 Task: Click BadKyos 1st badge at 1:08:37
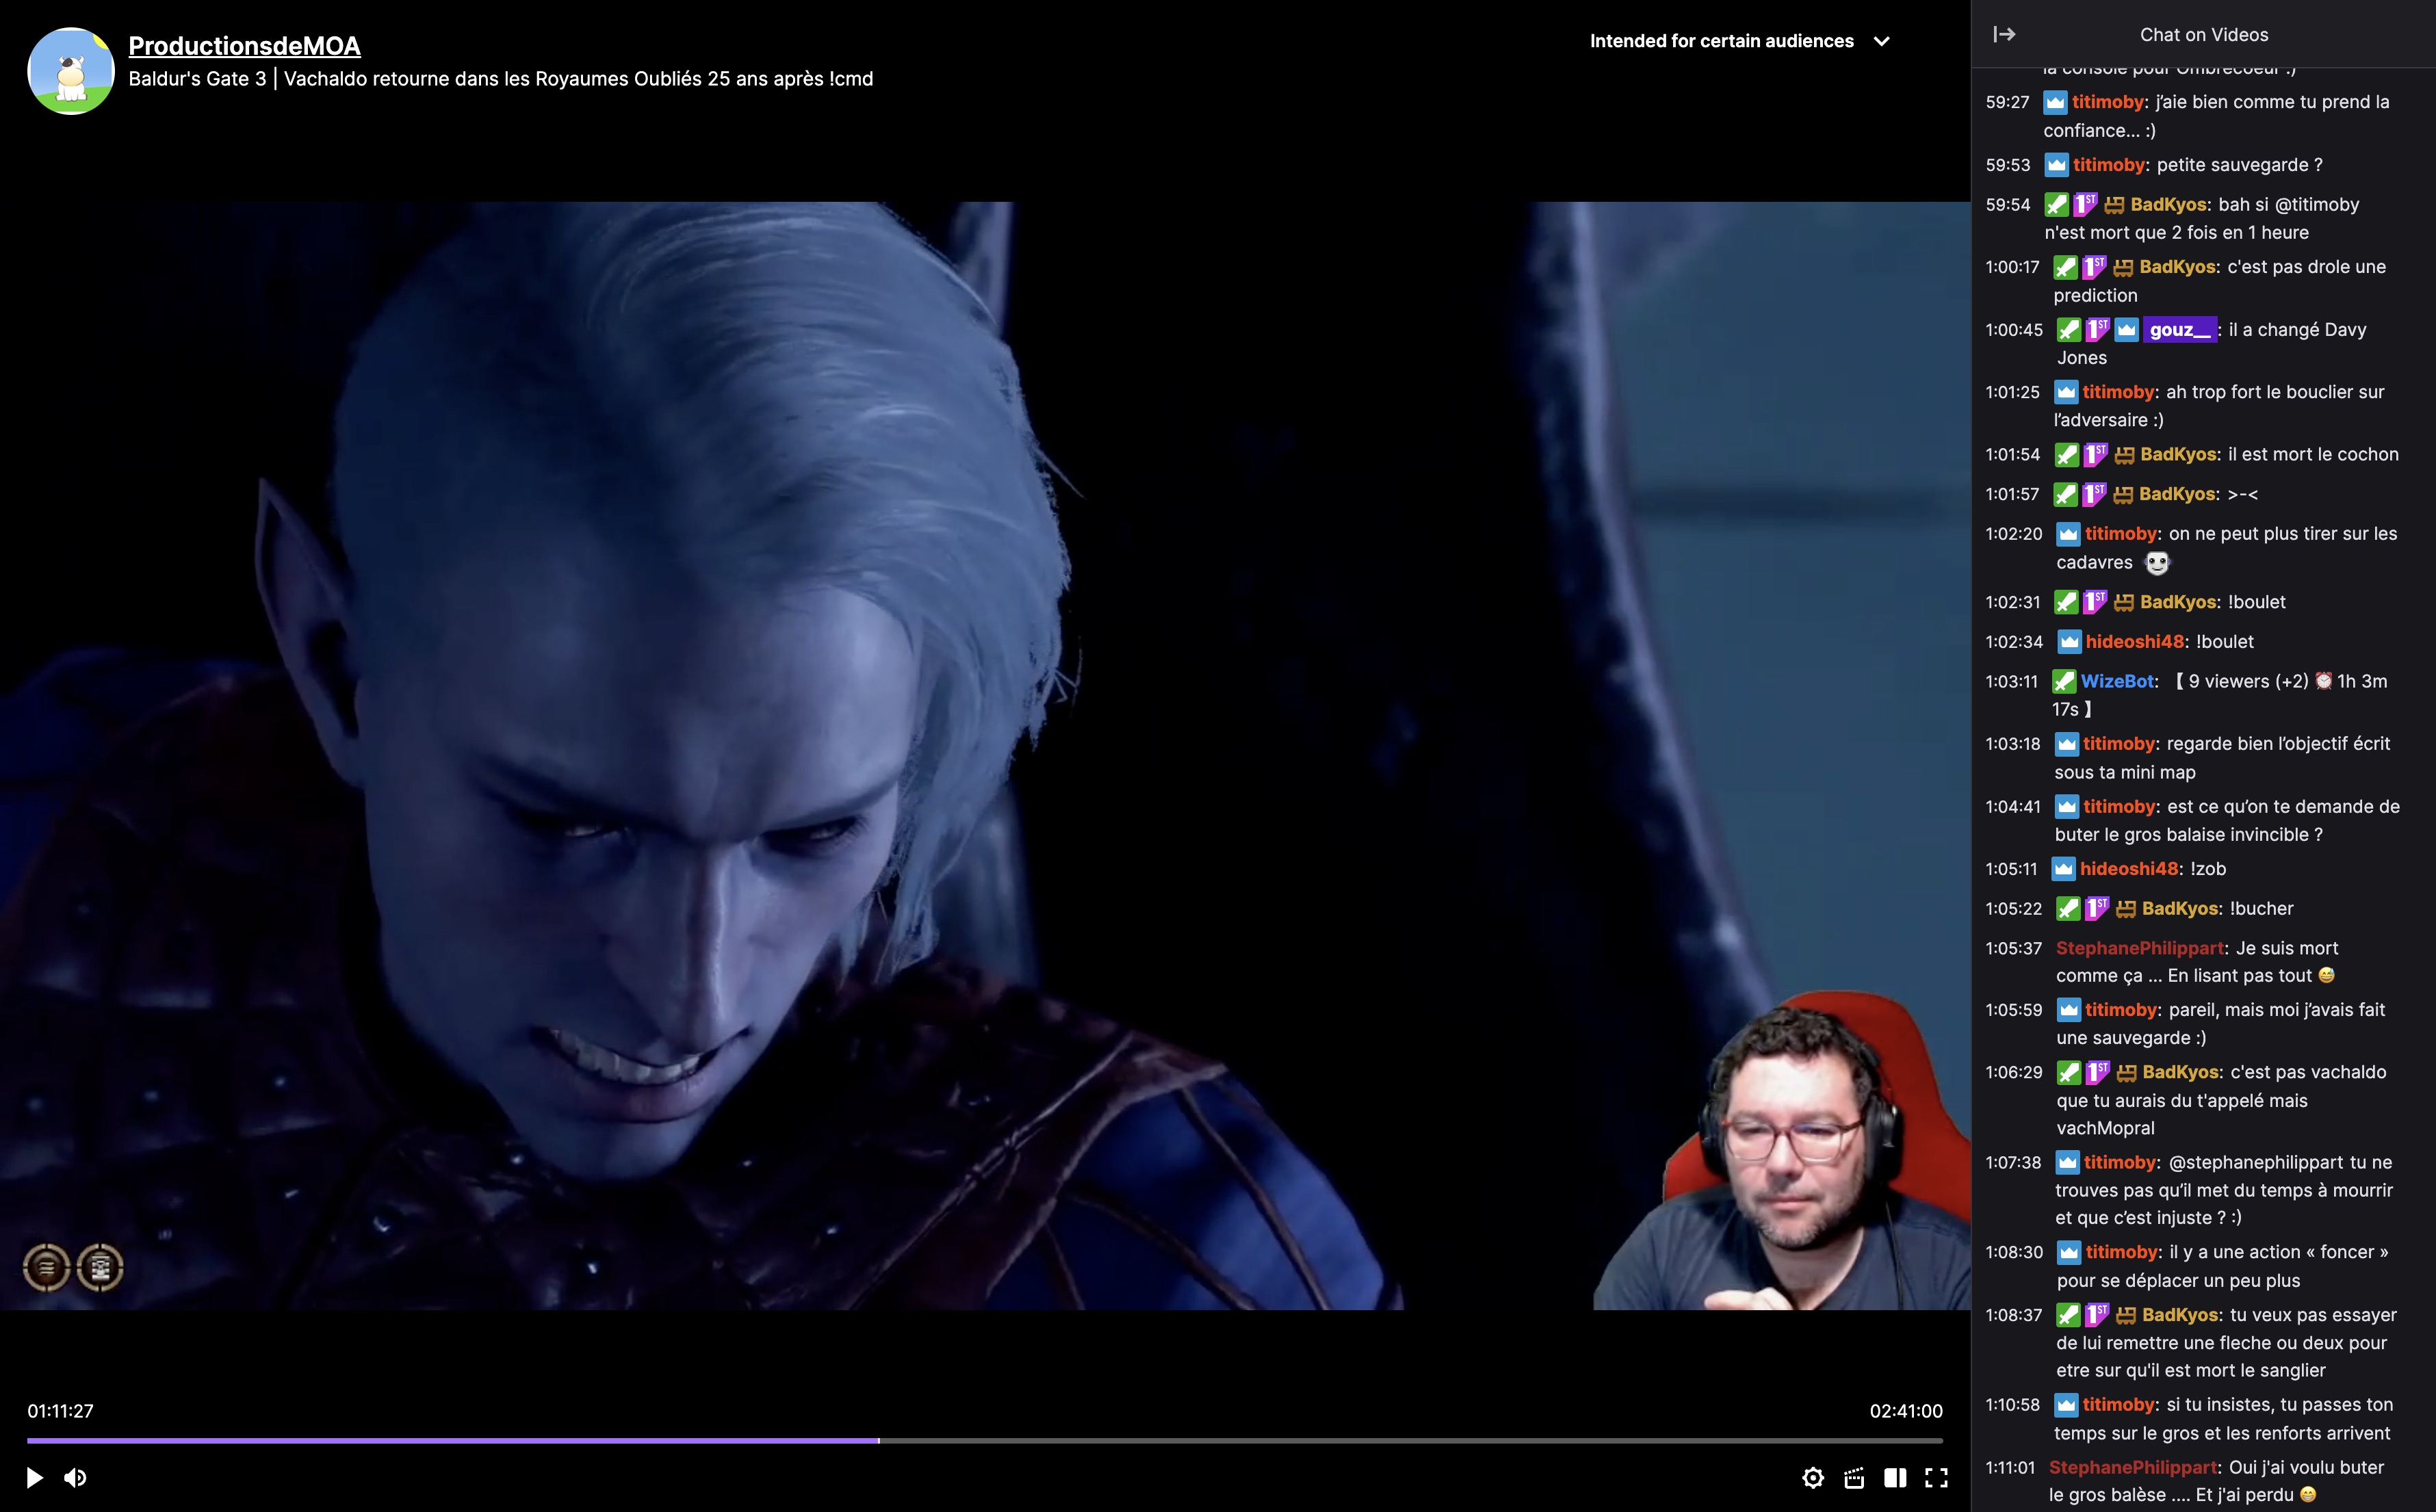pyautogui.click(x=2097, y=1315)
